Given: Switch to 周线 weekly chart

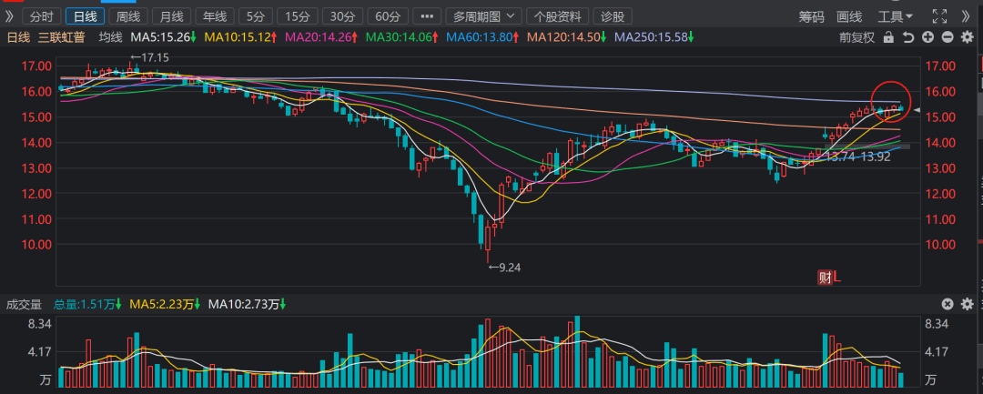Looking at the screenshot, I should [x=128, y=16].
